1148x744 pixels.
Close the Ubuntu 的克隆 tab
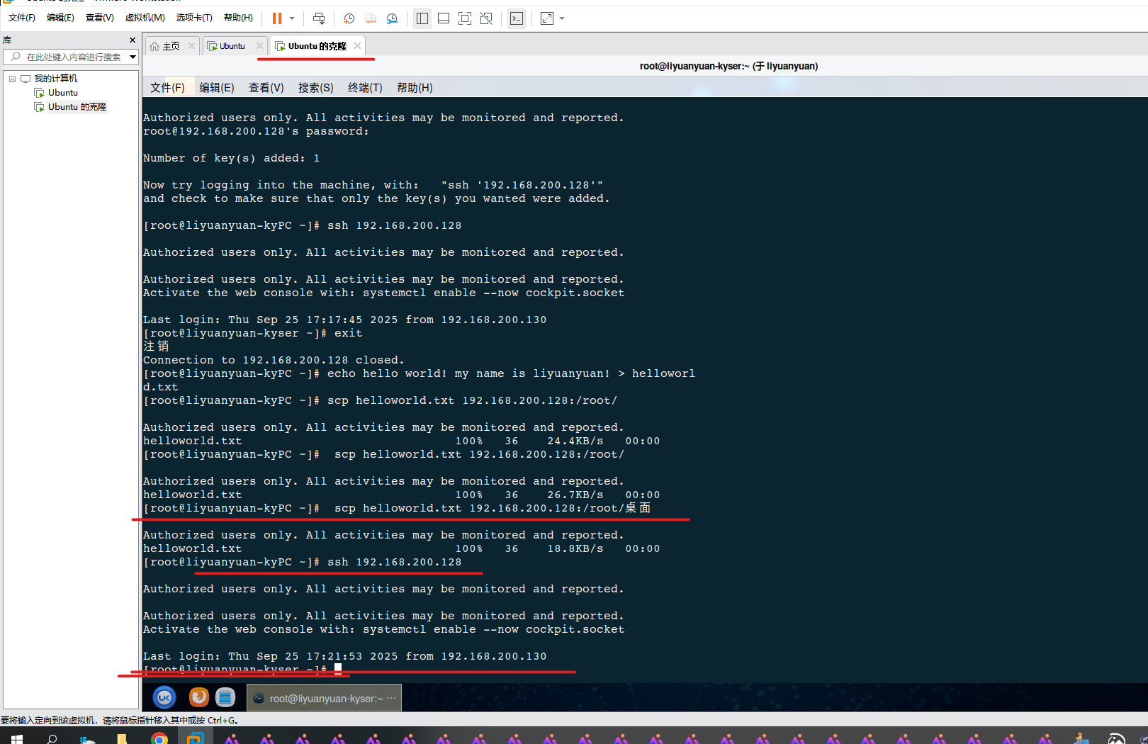[x=357, y=46]
